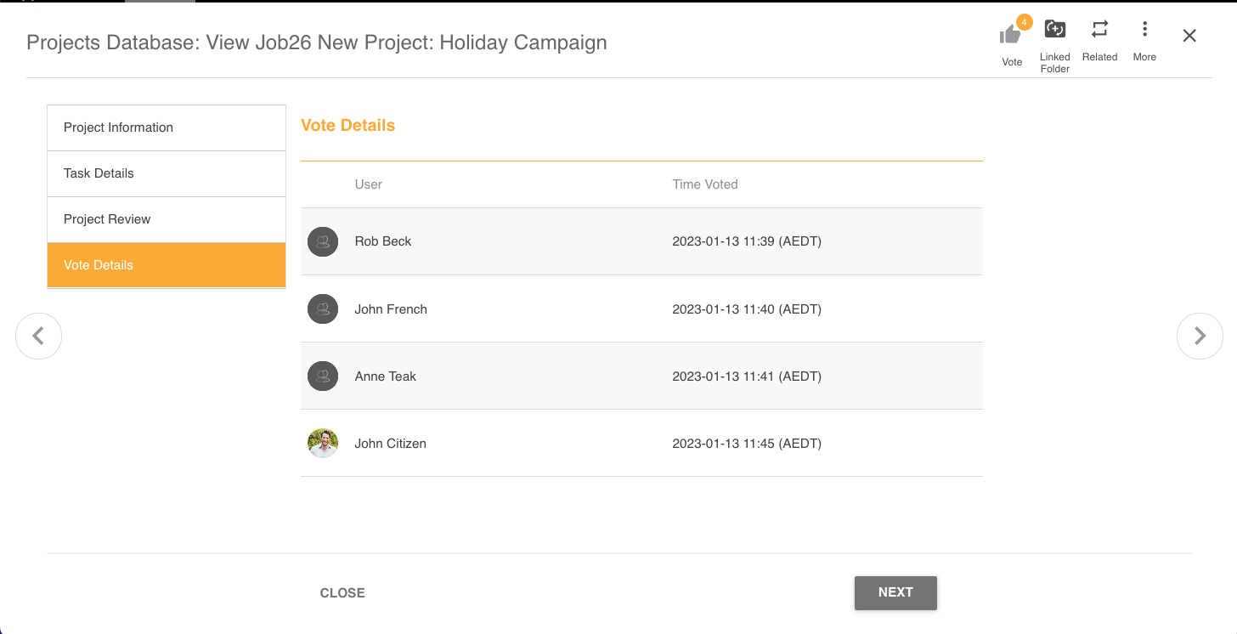Select the Vote Details tab
The width and height of the screenshot is (1237, 634).
[x=167, y=265]
